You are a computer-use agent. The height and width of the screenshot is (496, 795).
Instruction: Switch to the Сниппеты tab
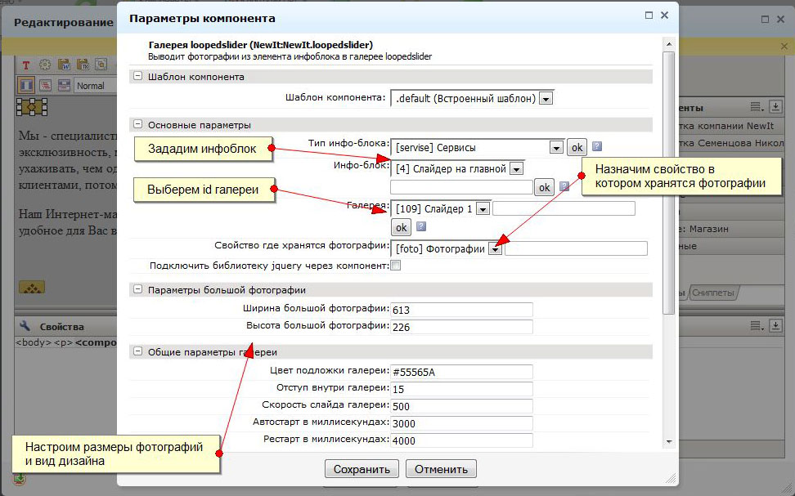(x=713, y=293)
